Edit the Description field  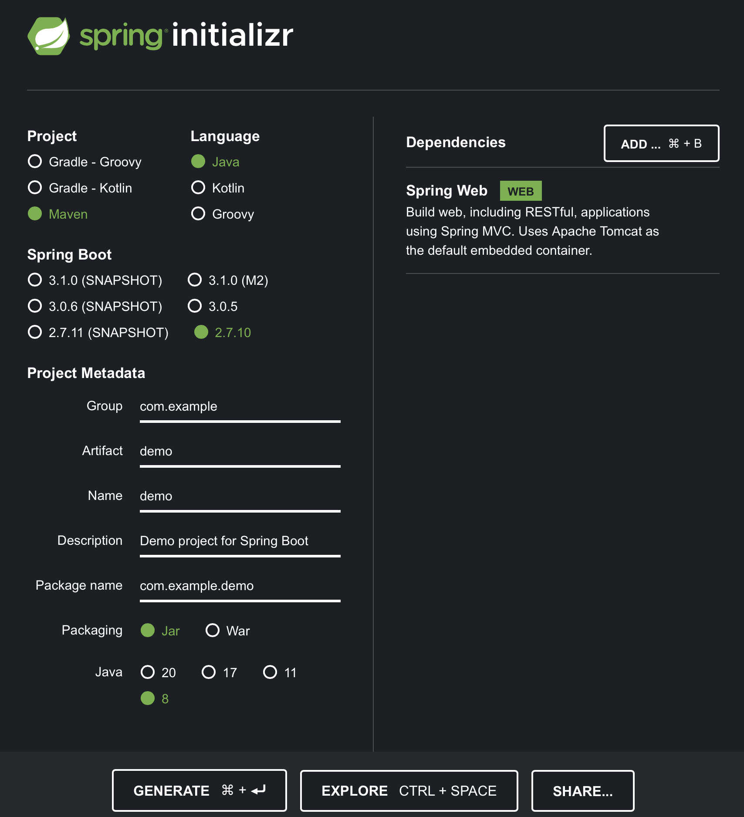[240, 541]
